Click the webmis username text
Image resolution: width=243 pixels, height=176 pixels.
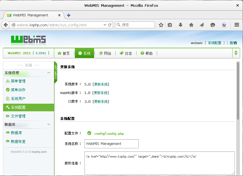[x=197, y=43]
